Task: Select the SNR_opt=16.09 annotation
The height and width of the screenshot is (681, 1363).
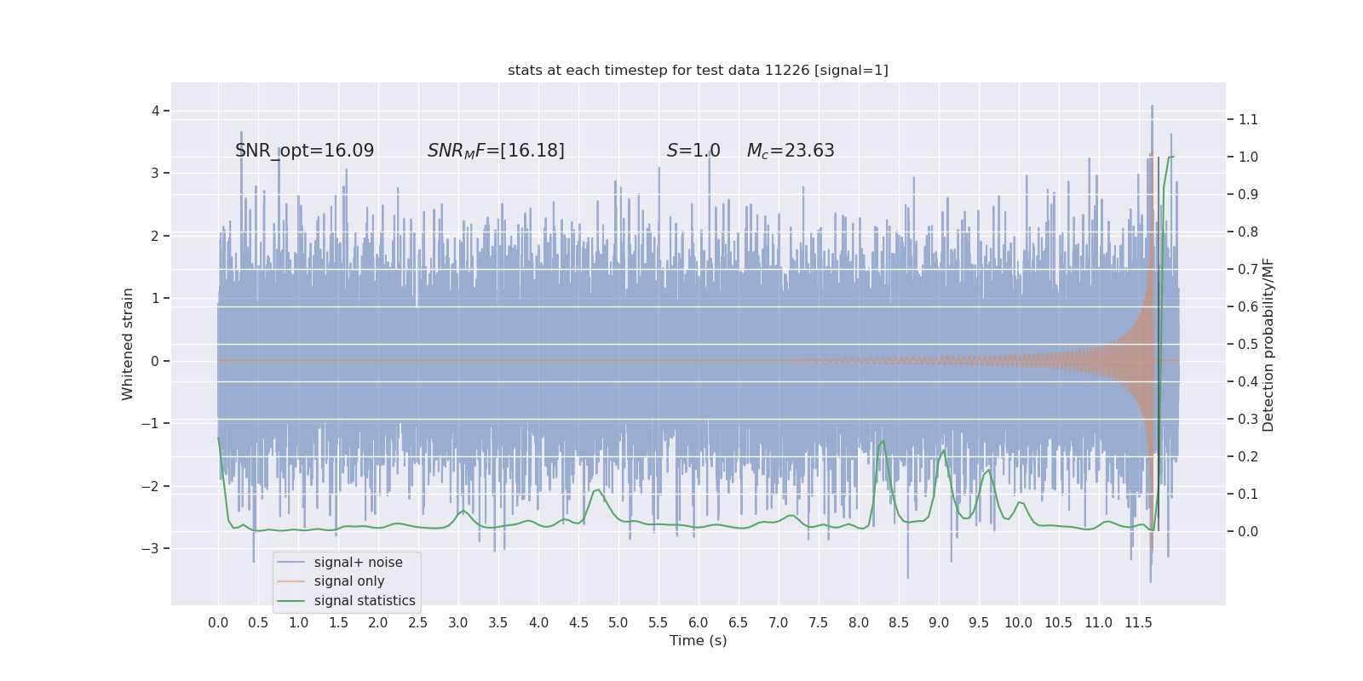Action: (x=304, y=151)
